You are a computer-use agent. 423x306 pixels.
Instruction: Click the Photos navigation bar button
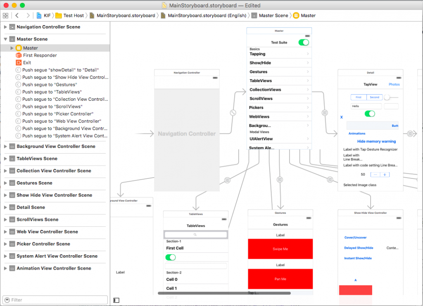394,84
